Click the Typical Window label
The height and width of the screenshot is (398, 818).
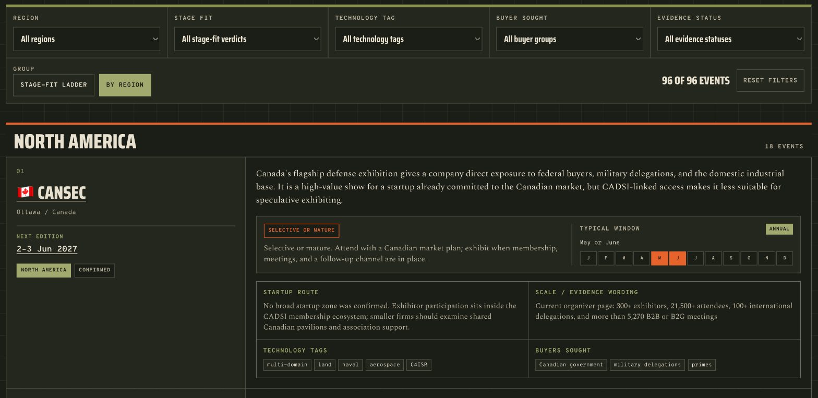coord(610,228)
